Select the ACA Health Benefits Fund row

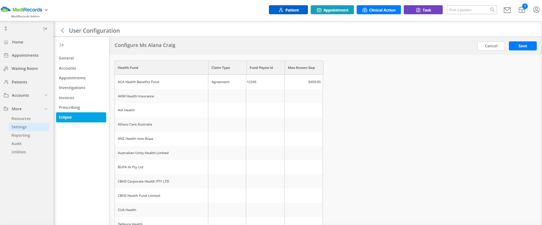(x=219, y=82)
